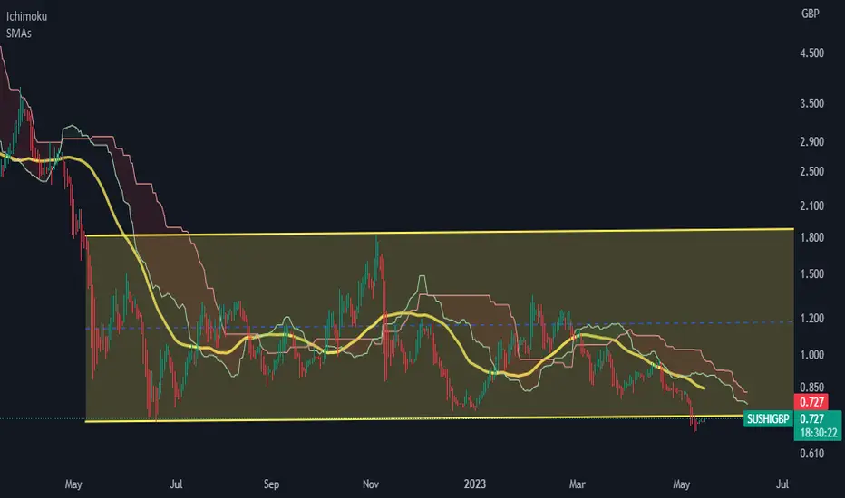
Task: Select the lower yellow channel trendline
Action: [413, 419]
